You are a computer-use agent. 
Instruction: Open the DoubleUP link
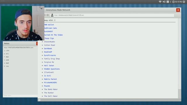48,52
